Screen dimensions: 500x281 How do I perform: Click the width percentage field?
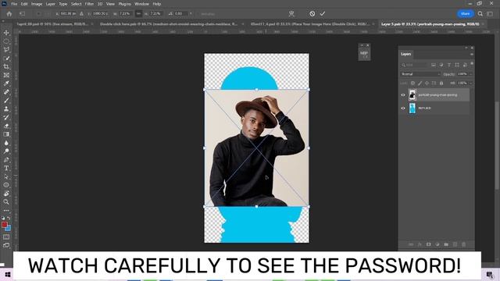pos(125,14)
